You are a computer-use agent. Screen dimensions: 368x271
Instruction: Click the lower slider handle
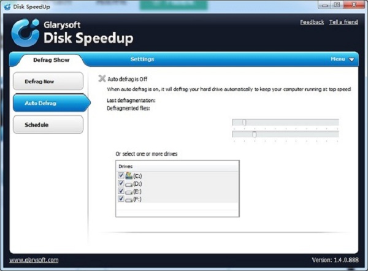pyautogui.click(x=254, y=135)
